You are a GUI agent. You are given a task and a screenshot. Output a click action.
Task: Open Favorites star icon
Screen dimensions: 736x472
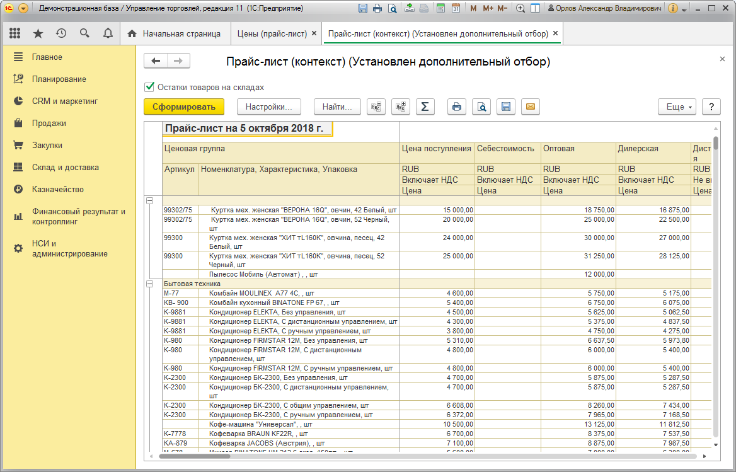click(x=38, y=33)
